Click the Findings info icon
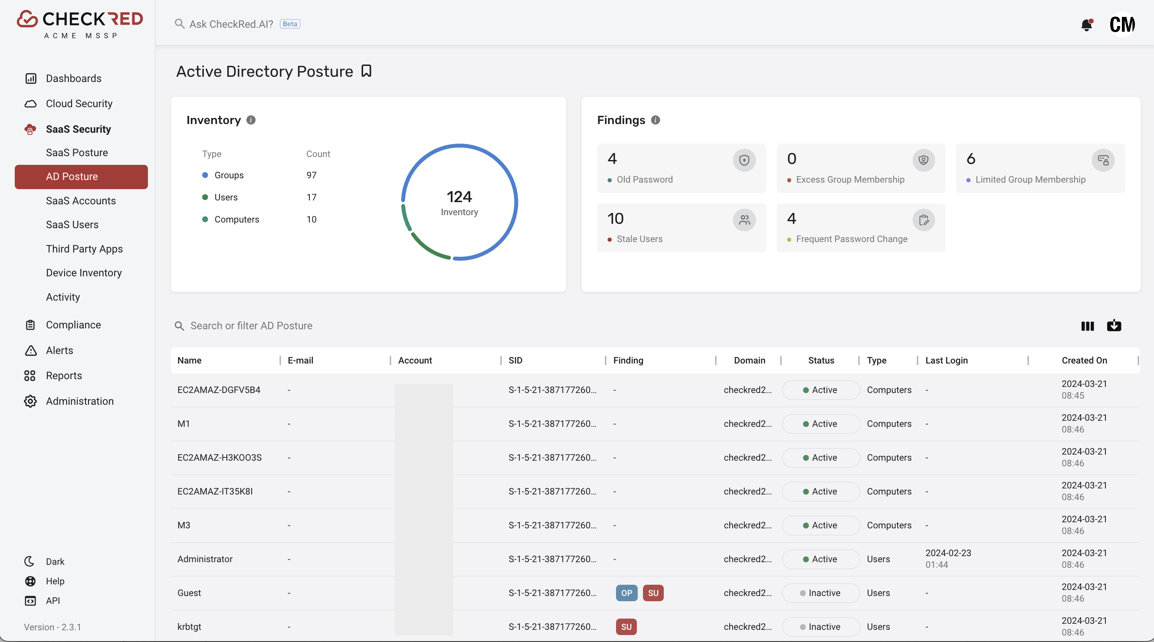1154x642 pixels. (655, 120)
